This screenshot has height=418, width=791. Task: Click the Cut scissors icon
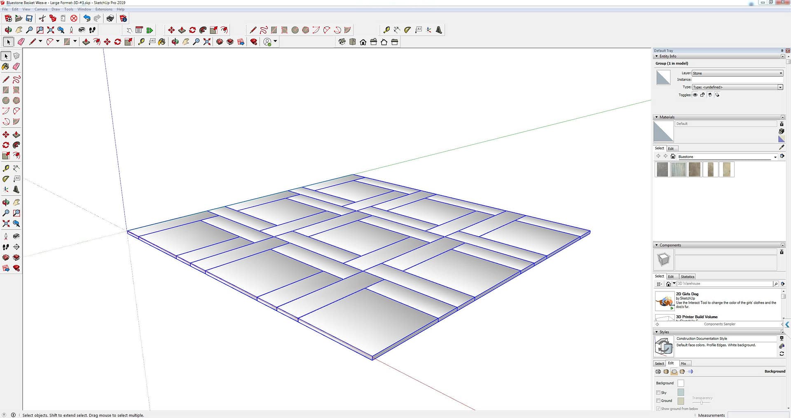[42, 18]
